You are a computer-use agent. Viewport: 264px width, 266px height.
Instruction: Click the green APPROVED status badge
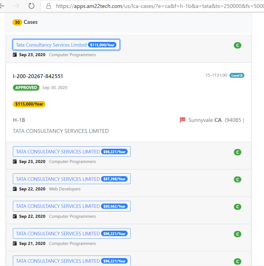[x=26, y=88]
